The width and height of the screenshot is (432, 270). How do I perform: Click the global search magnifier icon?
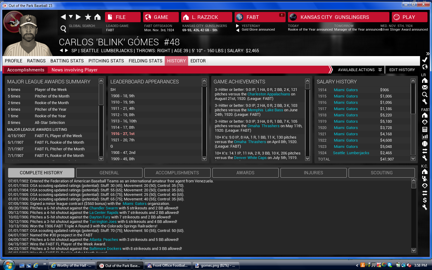(x=63, y=29)
